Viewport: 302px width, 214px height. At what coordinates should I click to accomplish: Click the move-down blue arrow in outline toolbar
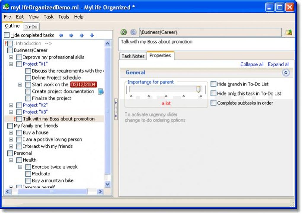pyautogui.click(x=92, y=35)
